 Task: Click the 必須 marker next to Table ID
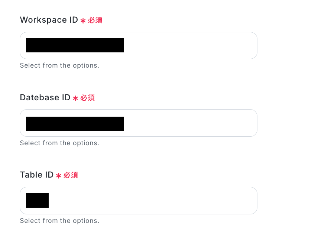[x=71, y=175]
